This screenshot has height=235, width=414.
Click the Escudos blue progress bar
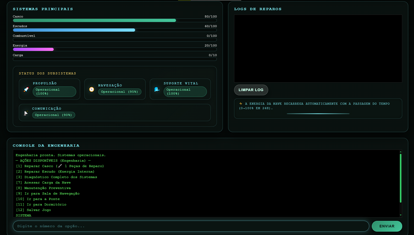115,30
